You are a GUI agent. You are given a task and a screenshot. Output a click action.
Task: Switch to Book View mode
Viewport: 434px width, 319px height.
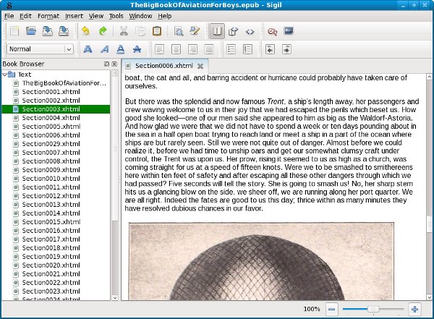click(216, 31)
